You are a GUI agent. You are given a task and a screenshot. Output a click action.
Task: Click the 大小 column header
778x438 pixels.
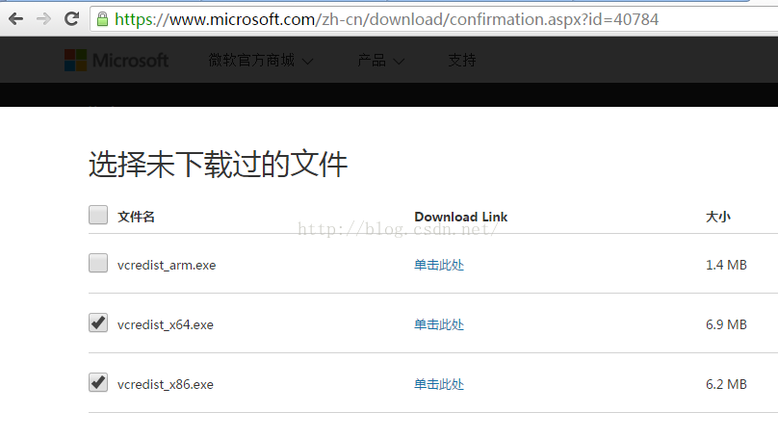pyautogui.click(x=718, y=217)
